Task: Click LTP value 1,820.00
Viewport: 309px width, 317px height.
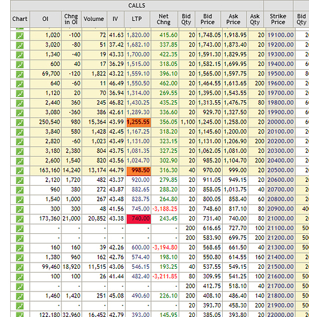Action: coord(138,35)
